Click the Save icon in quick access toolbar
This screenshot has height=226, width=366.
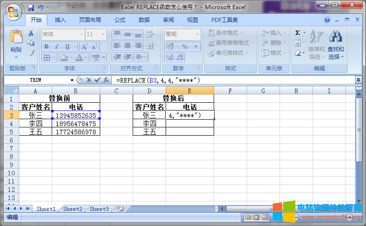pos(31,8)
